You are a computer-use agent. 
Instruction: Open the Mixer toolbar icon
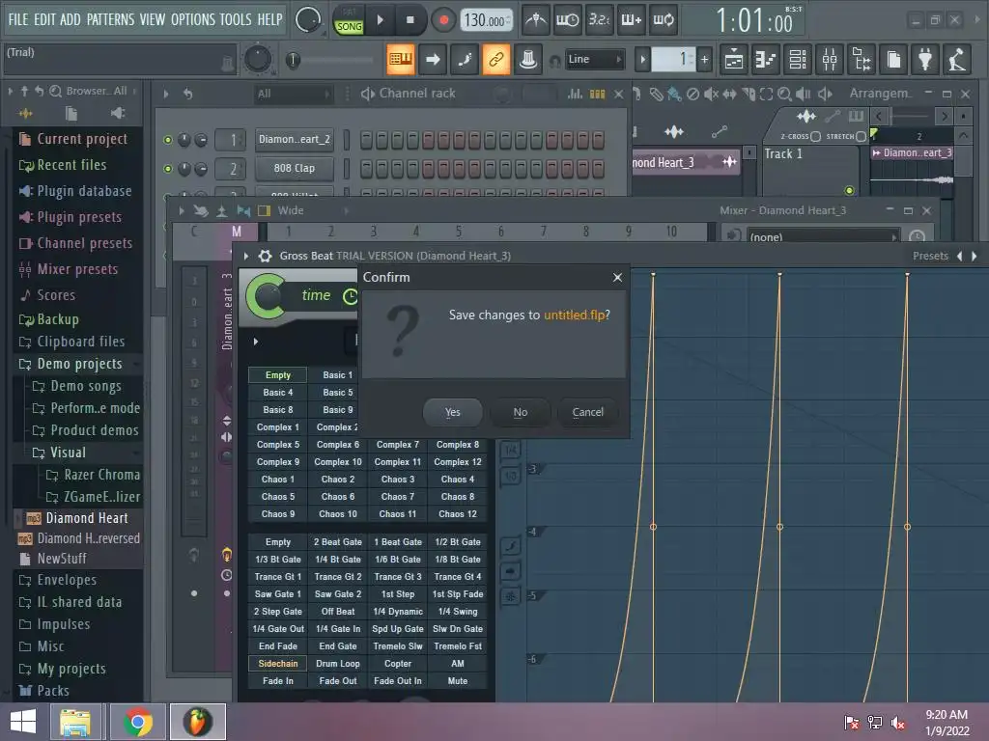830,59
